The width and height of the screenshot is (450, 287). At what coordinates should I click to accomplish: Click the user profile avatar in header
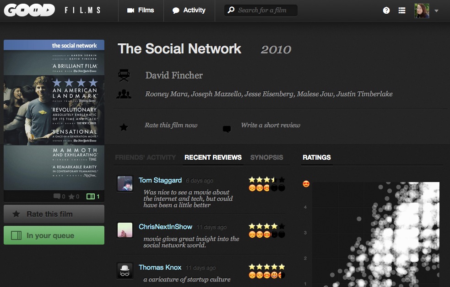click(x=422, y=10)
